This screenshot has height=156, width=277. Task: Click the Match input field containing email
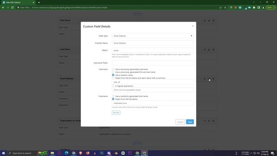tap(153, 50)
